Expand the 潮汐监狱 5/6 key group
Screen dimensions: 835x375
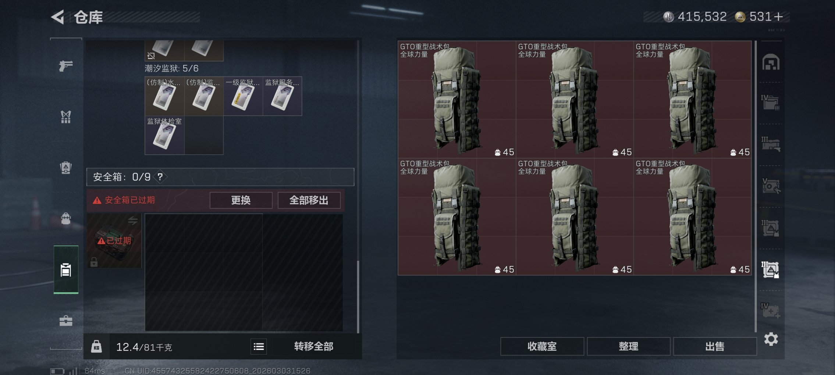171,68
